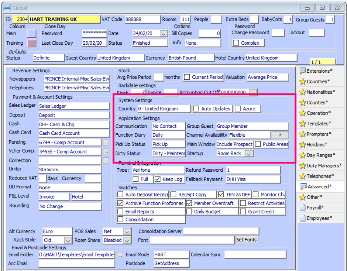Click the Bill Copies field
This screenshot has height=271, width=347.
(x=210, y=34)
